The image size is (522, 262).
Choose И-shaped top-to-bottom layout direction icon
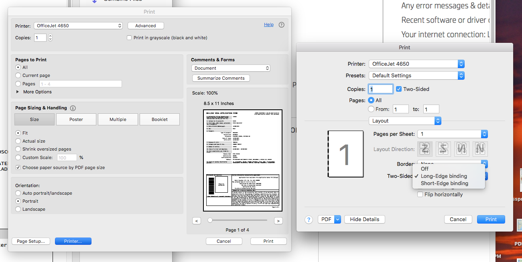[x=461, y=149]
